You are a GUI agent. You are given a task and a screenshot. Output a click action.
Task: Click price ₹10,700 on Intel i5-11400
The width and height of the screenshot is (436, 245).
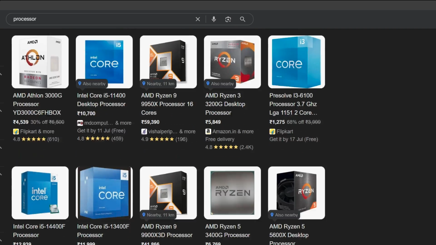point(86,113)
